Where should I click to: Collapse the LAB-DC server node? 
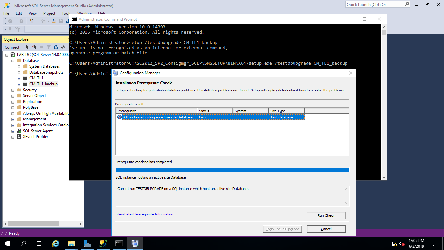[7, 55]
